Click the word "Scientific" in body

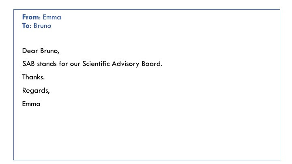click(96, 64)
